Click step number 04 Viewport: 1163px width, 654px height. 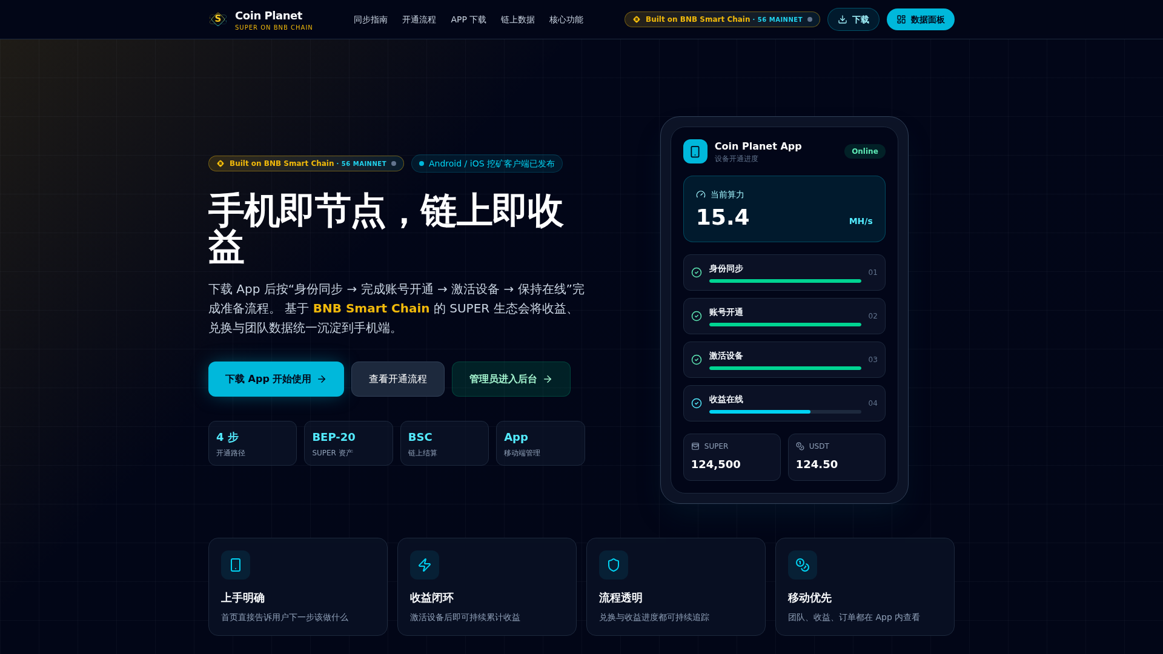pos(873,403)
